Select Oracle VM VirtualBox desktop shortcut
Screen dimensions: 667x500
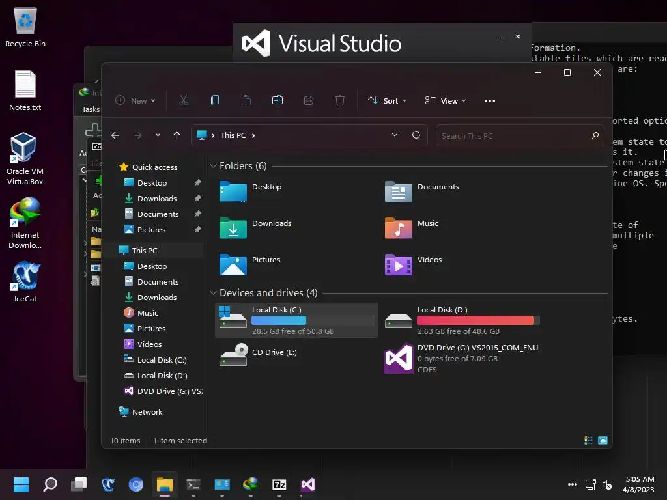pyautogui.click(x=25, y=159)
